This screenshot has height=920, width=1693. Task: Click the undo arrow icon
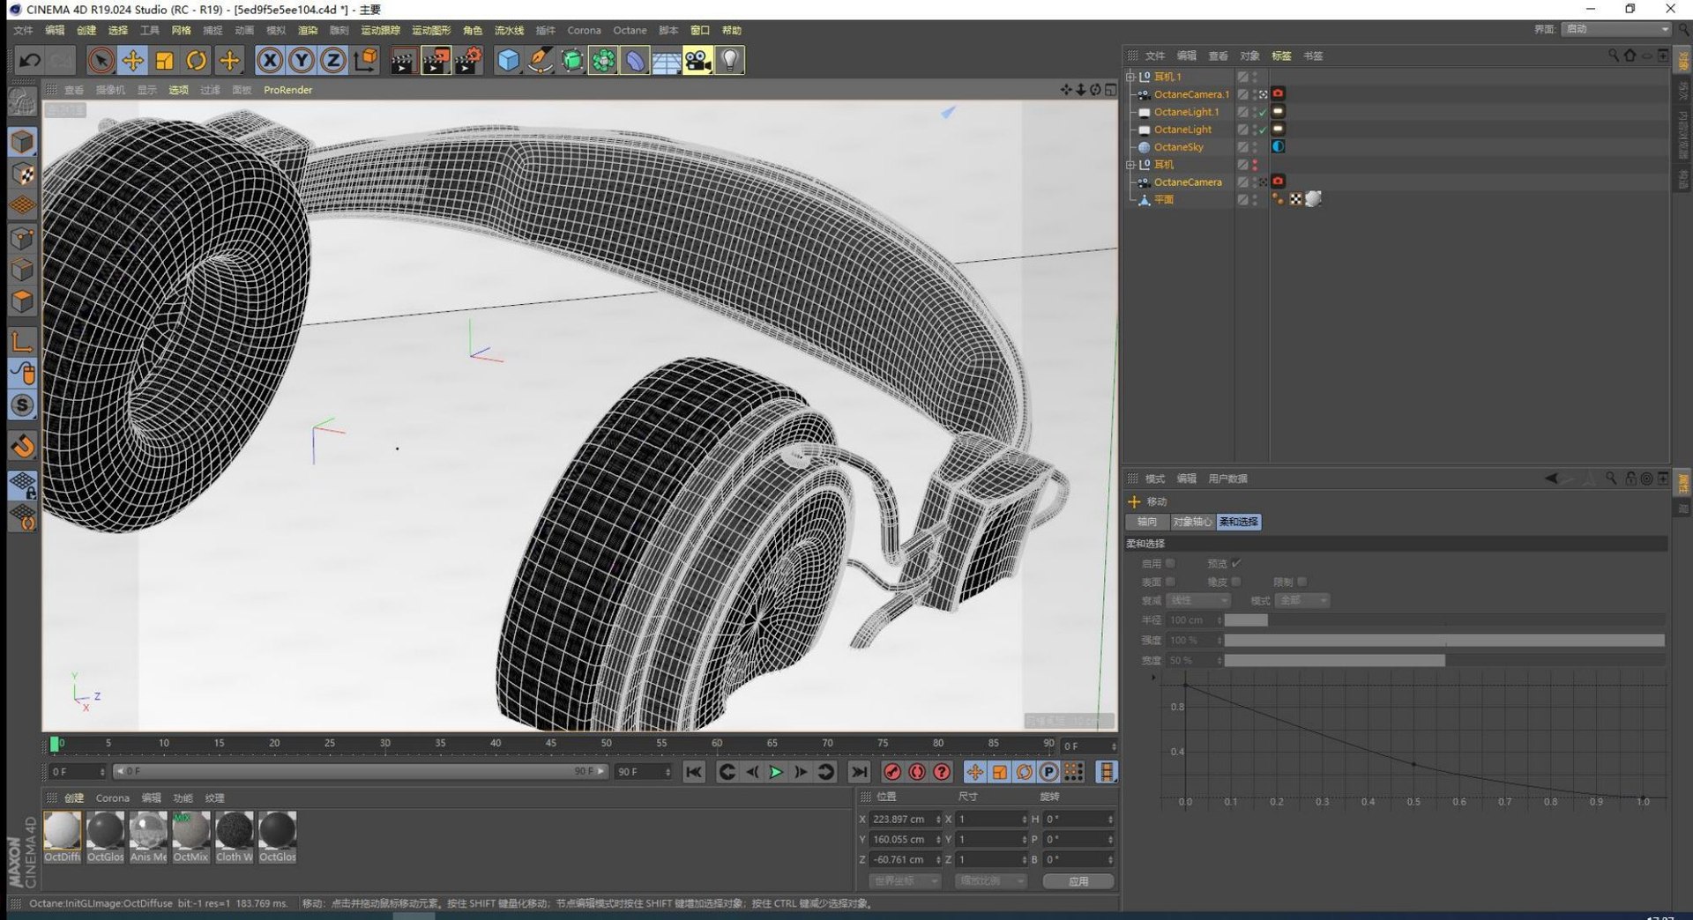click(29, 61)
